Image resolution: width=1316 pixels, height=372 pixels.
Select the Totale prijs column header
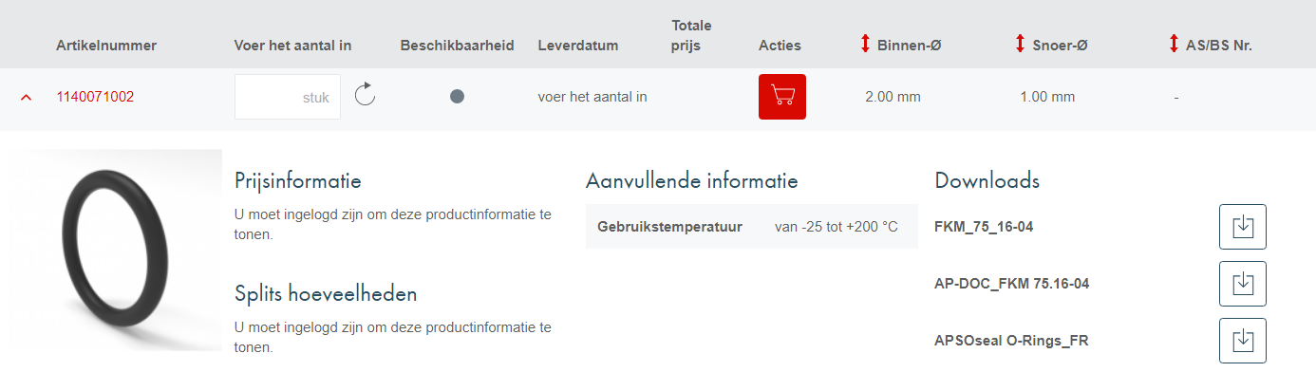pyautogui.click(x=691, y=35)
